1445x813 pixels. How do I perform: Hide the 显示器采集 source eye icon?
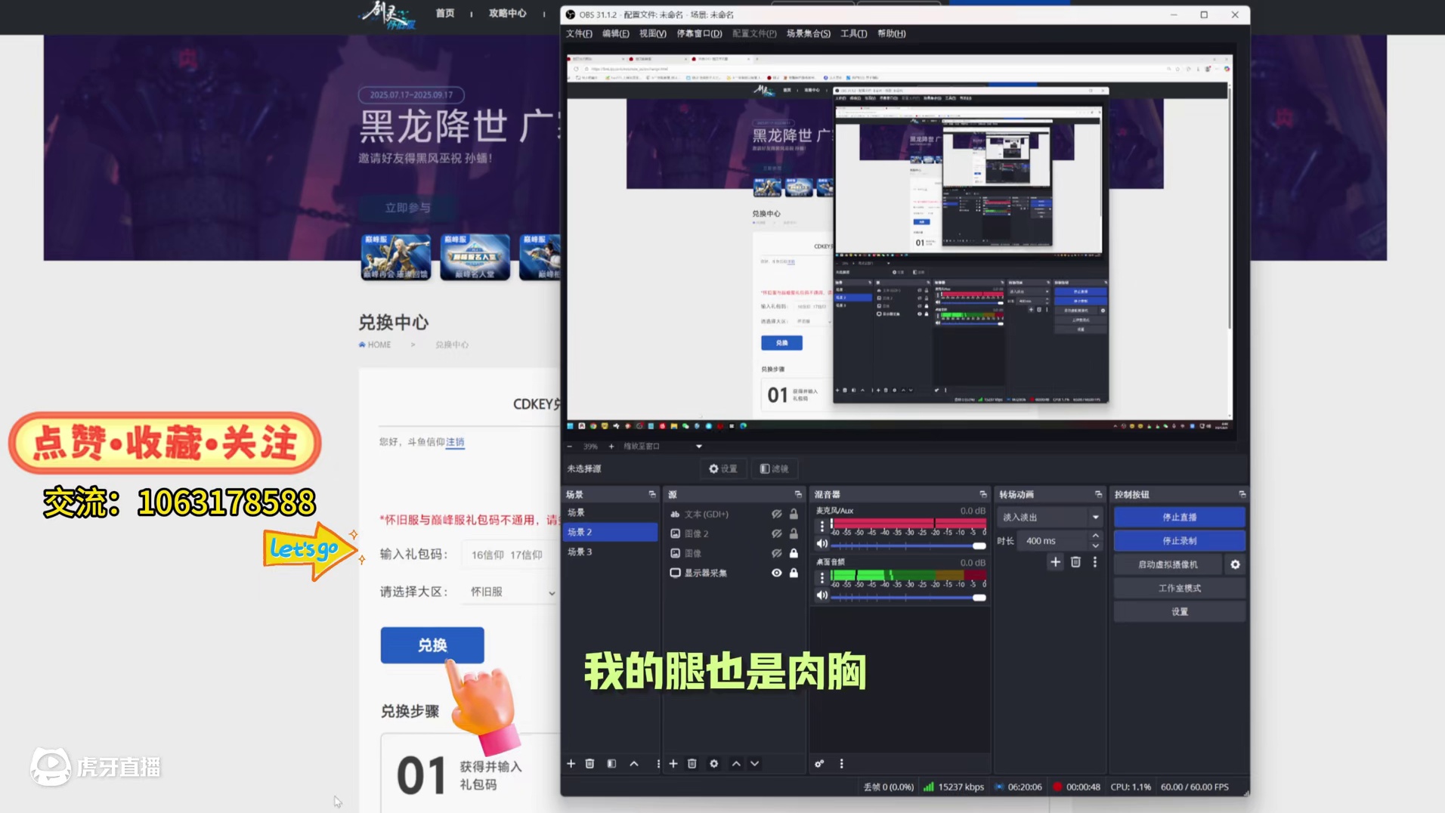click(776, 573)
